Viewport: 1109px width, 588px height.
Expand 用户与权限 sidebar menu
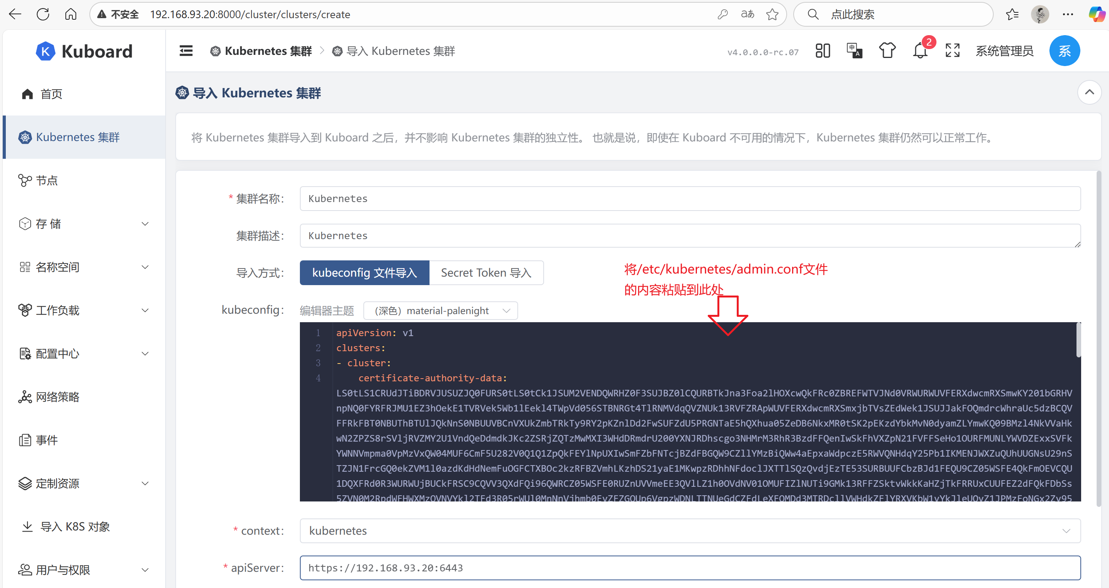84,569
